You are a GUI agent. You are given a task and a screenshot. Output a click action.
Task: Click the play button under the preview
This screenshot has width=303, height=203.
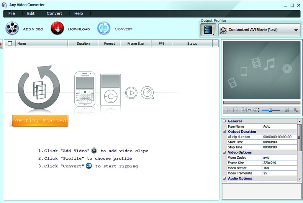228,110
